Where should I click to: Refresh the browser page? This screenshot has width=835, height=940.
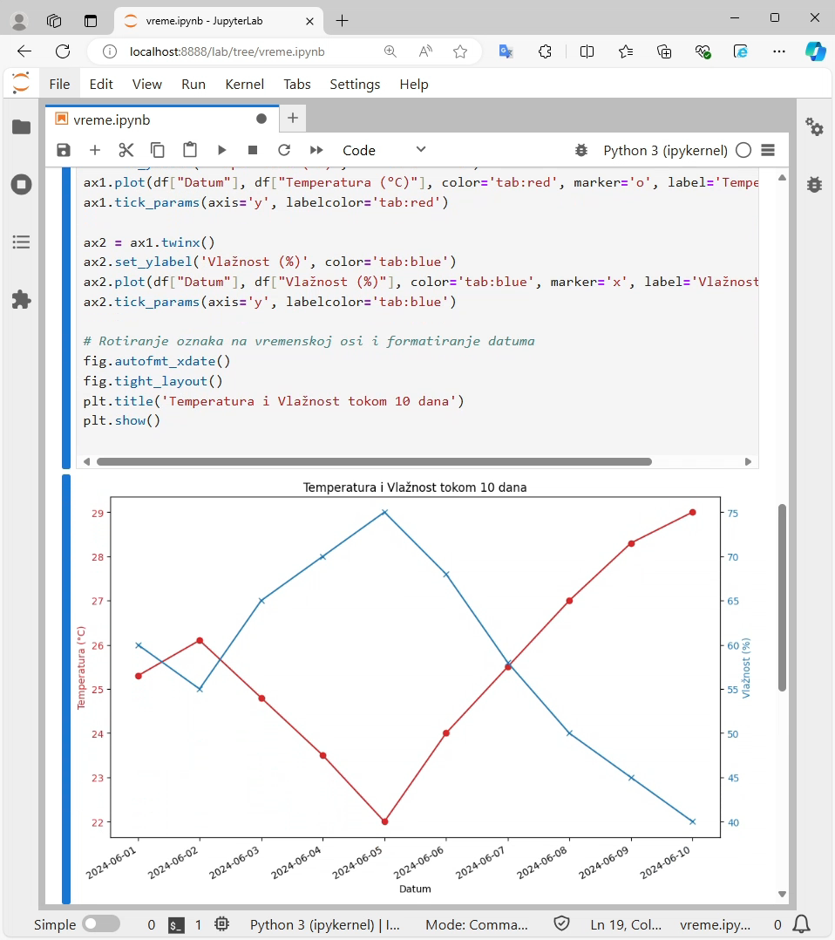tap(63, 51)
